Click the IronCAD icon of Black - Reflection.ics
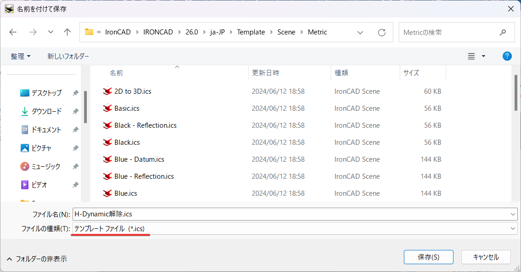Screen dimensions: 521x272 (108, 125)
